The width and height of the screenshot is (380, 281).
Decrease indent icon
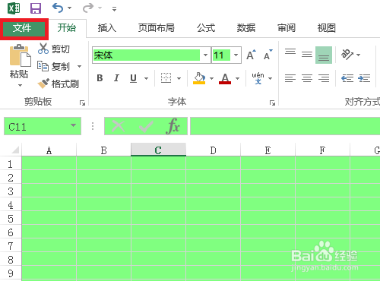point(347,78)
